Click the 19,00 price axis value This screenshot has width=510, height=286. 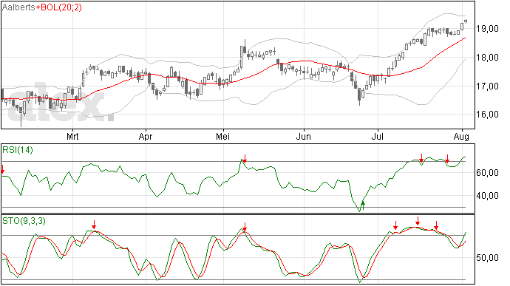[x=488, y=29]
